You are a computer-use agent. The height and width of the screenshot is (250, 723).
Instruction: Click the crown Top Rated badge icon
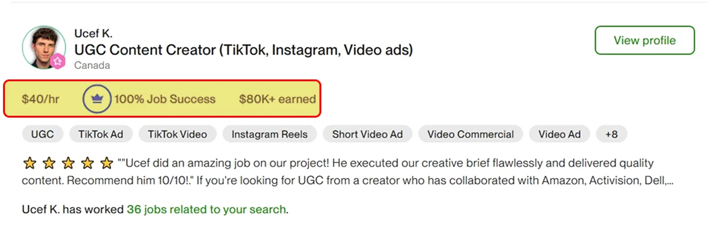[x=97, y=99]
